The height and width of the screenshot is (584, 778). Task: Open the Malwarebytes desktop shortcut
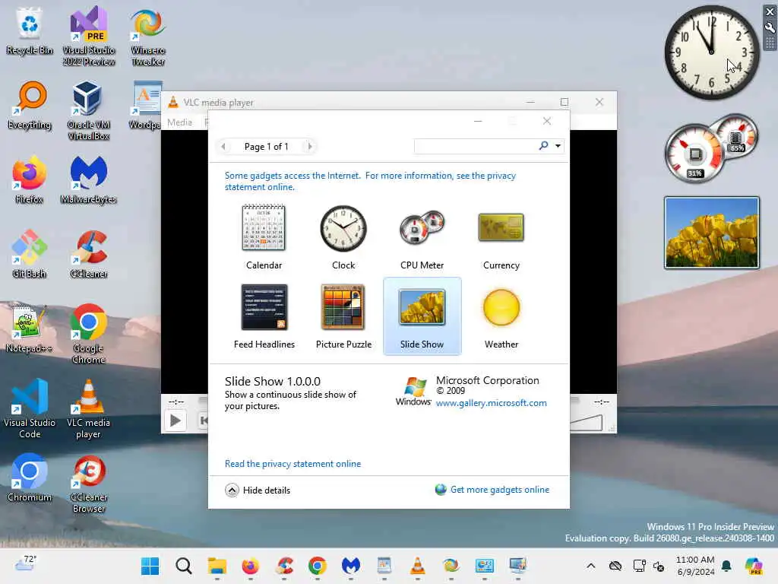[x=88, y=179]
